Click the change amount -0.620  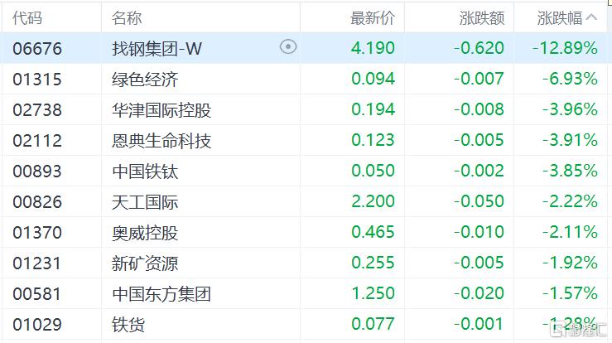click(479, 48)
